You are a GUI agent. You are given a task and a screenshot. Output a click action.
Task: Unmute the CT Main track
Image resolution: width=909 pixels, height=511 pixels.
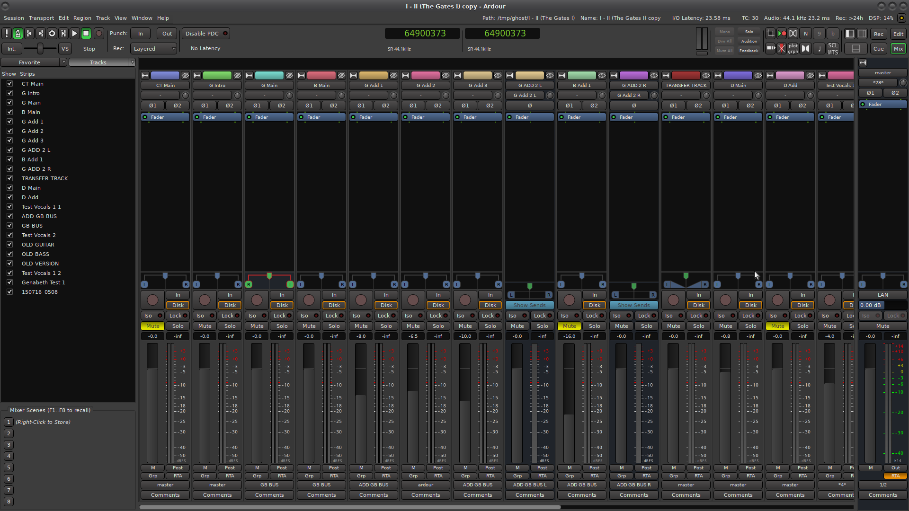point(152,326)
